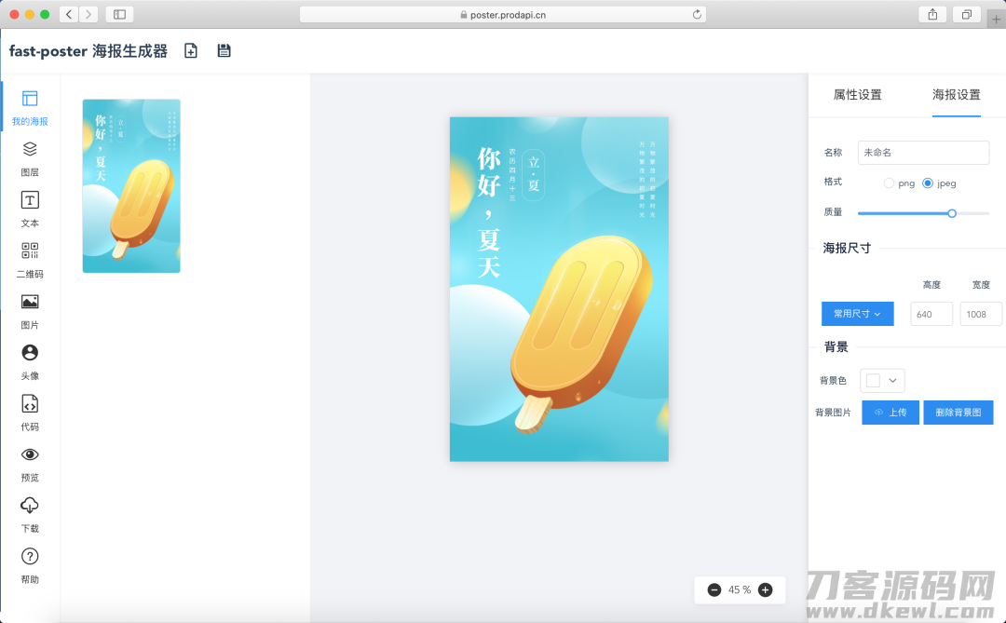Open the 图层 (Layers) panel

(30, 158)
